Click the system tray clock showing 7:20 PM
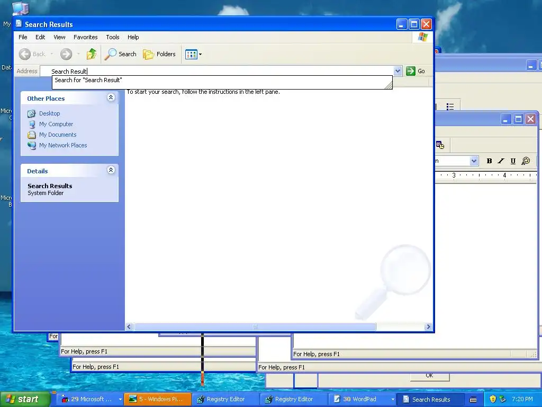 [x=522, y=399]
